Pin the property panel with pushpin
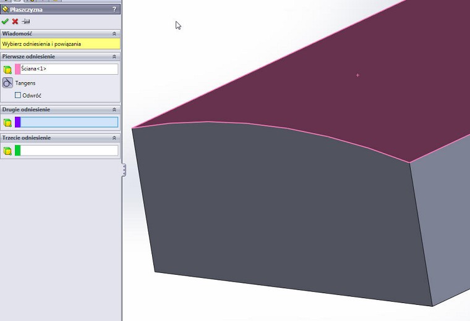This screenshot has width=470, height=321. pos(26,21)
